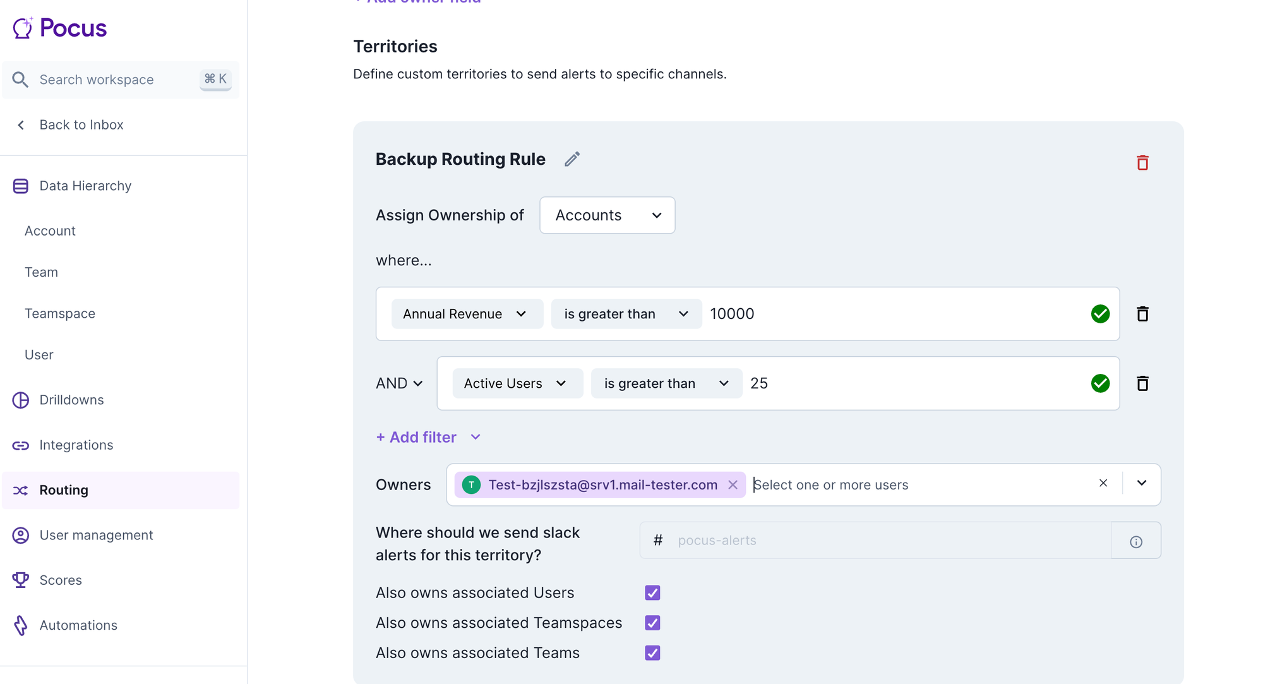Click the pencil icon to rename Backup Routing Rule
Image resolution: width=1263 pixels, height=684 pixels.
click(572, 159)
